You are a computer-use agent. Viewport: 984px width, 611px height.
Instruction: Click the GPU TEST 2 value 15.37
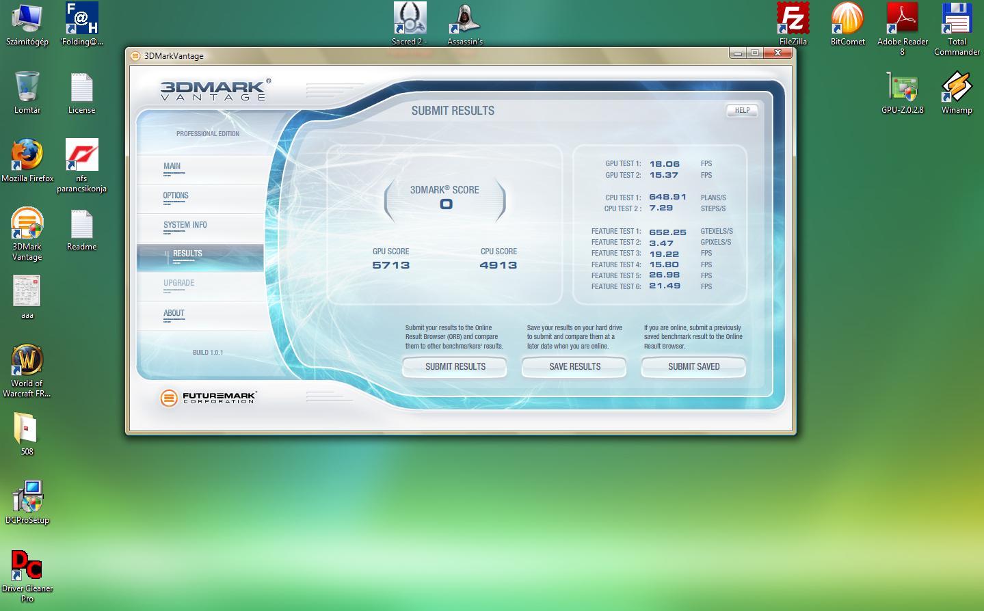[x=664, y=176]
